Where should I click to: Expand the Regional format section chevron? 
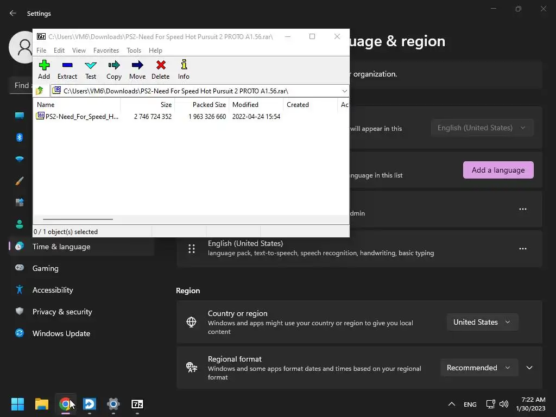coord(529,368)
